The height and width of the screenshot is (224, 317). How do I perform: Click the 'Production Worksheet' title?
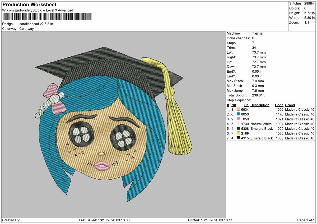[x=29, y=5]
